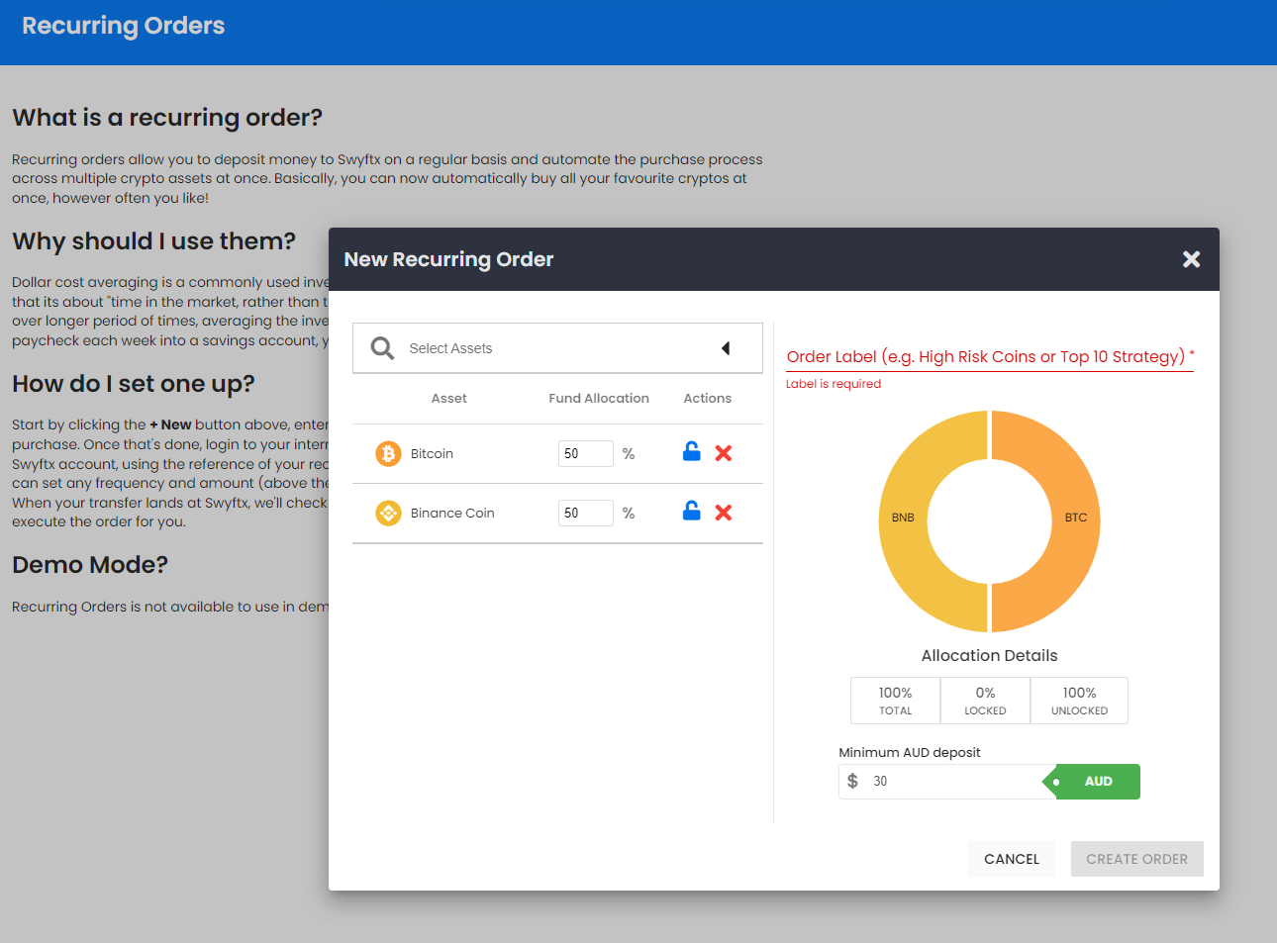Click the Asset column header
The width and height of the screenshot is (1277, 943).
[448, 398]
